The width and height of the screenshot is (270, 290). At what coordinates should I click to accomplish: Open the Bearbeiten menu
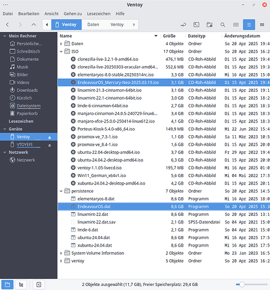[x=28, y=14]
